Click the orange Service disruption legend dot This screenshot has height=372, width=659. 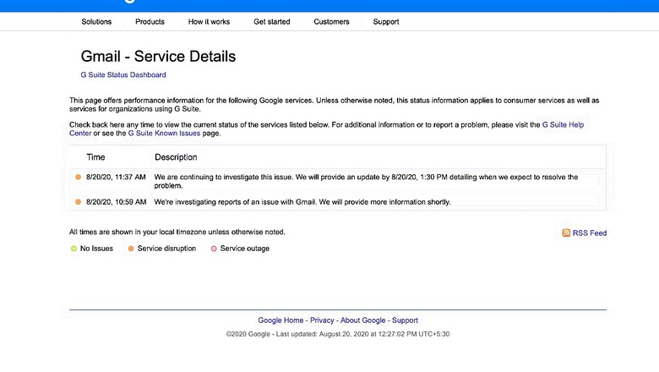click(131, 249)
